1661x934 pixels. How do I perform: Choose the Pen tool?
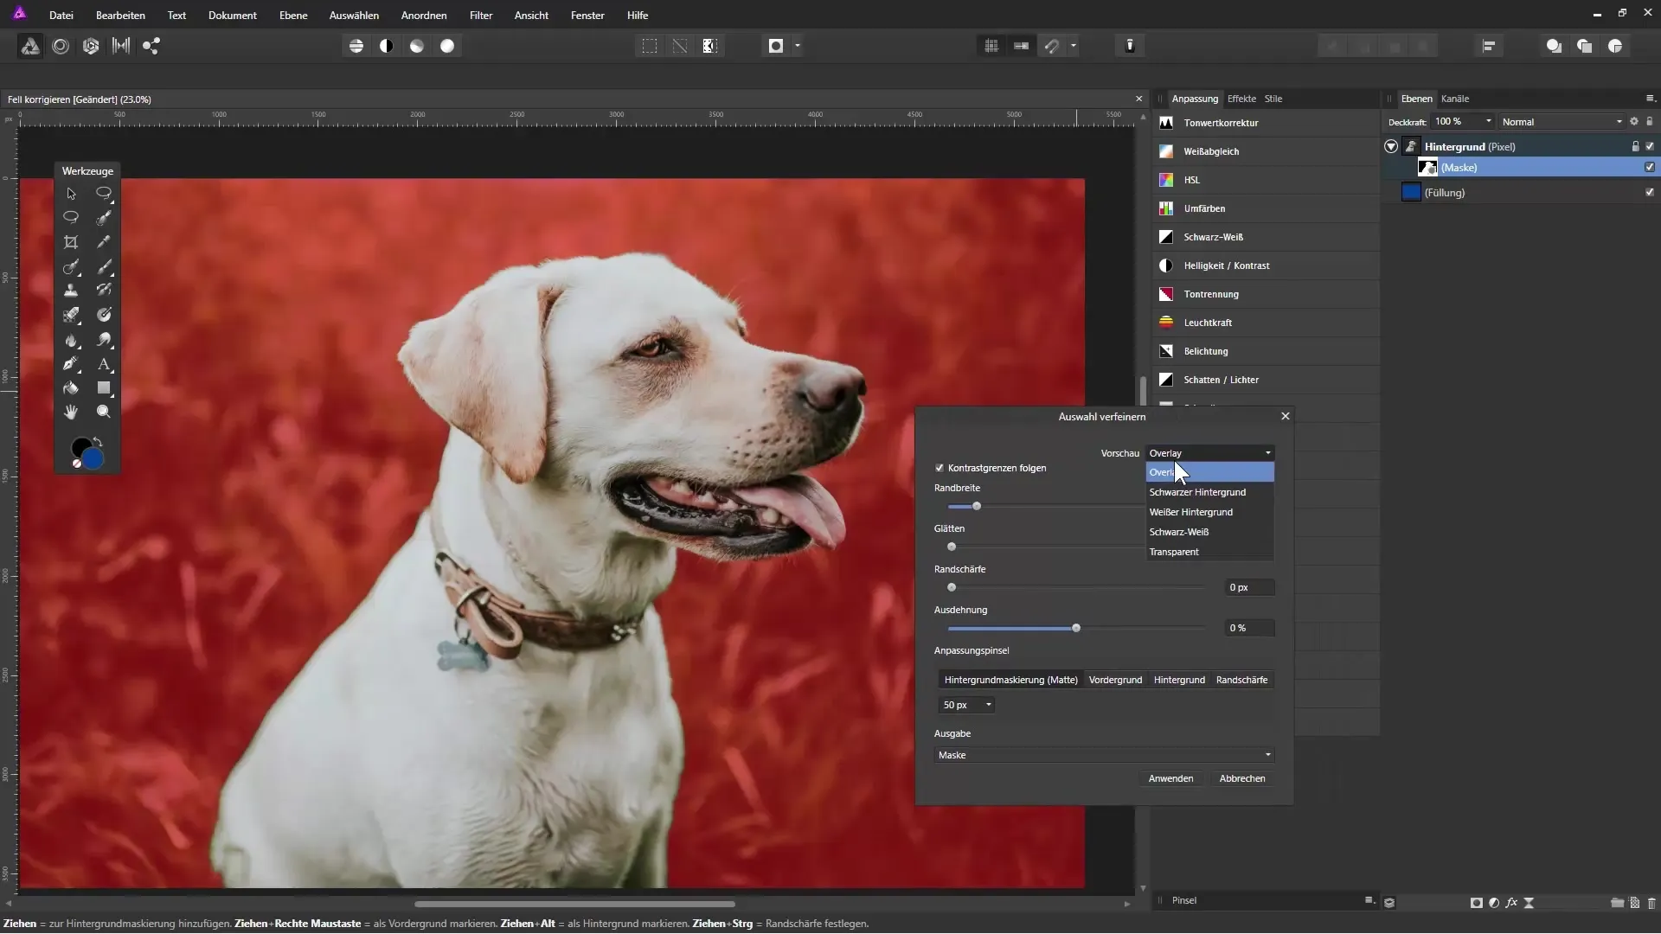pos(71,364)
